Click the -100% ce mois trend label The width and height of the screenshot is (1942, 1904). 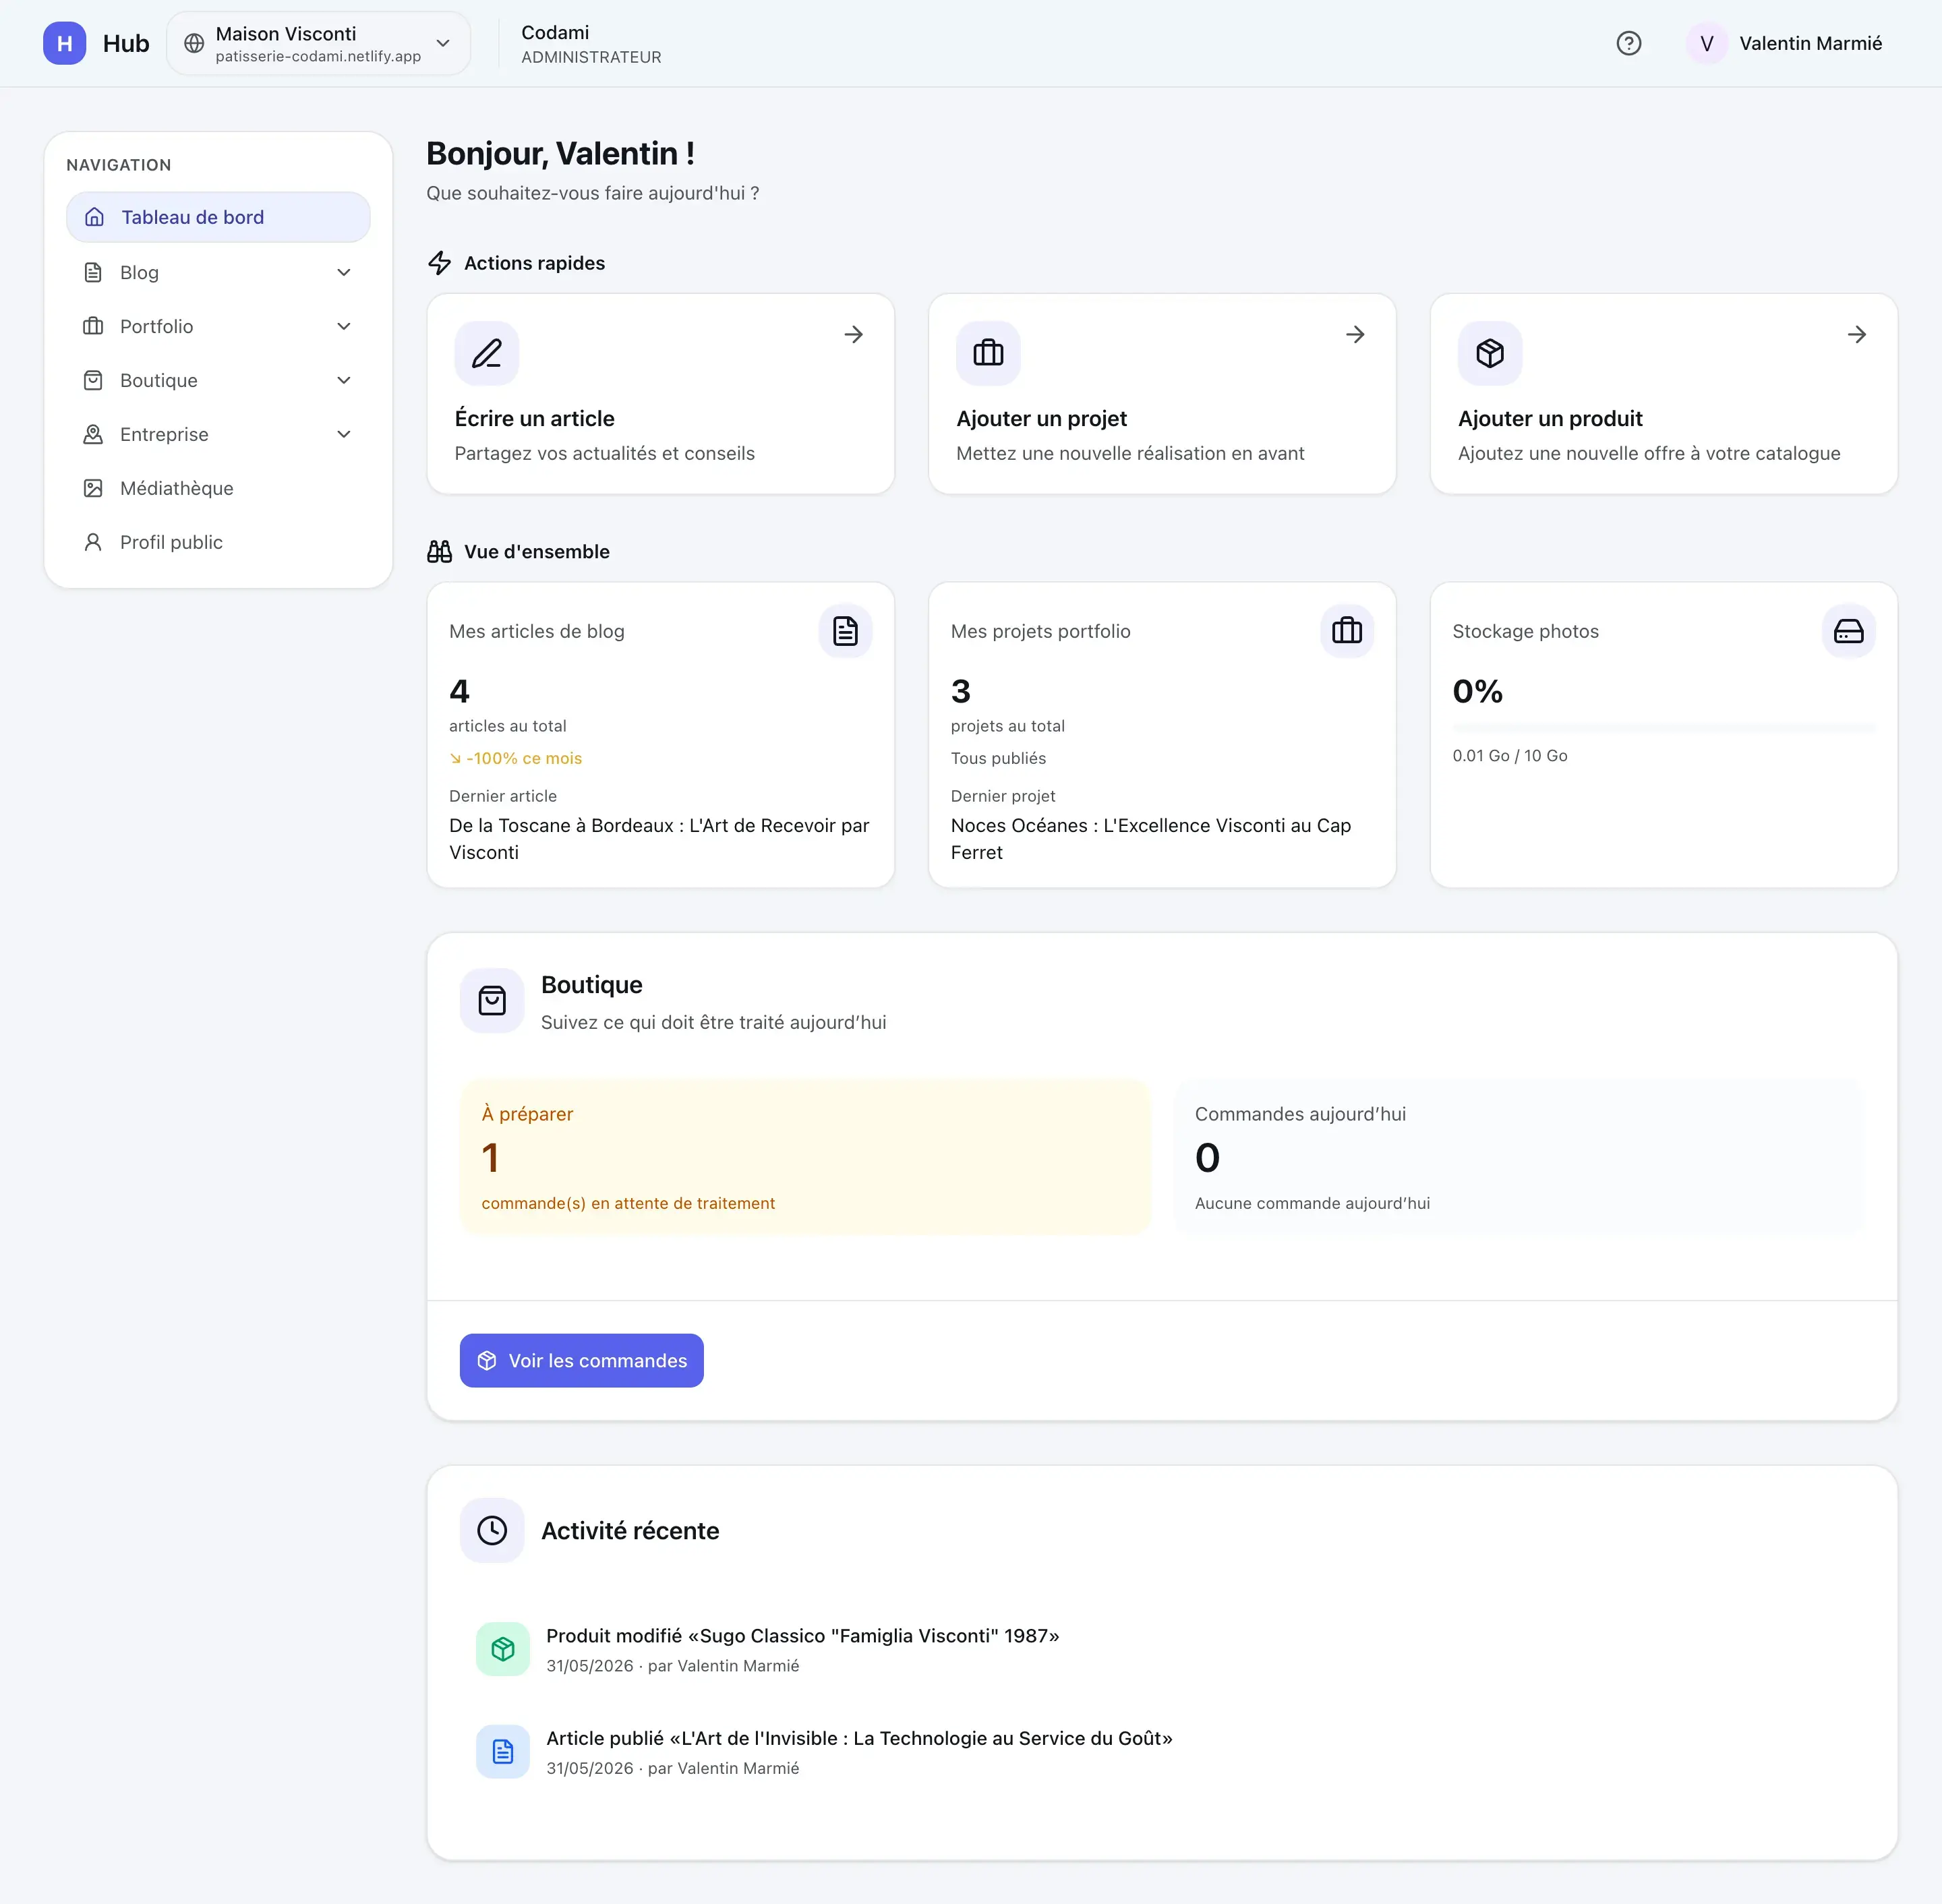[516, 758]
